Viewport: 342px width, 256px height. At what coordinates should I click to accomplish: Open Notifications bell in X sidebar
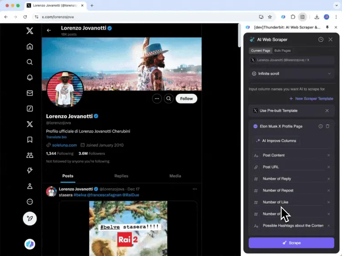(x=30, y=77)
